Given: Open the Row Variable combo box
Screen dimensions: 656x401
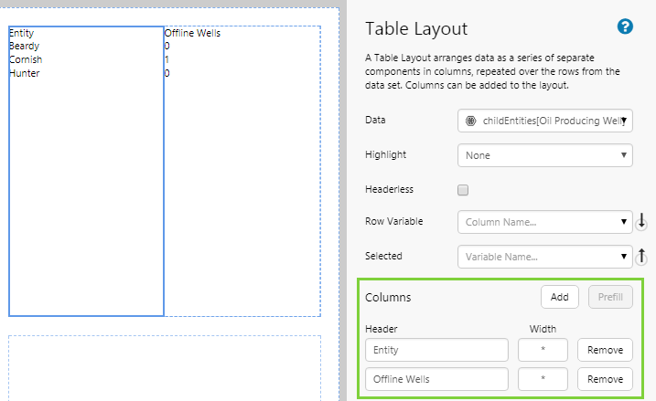Looking at the screenshot, I should [x=545, y=222].
